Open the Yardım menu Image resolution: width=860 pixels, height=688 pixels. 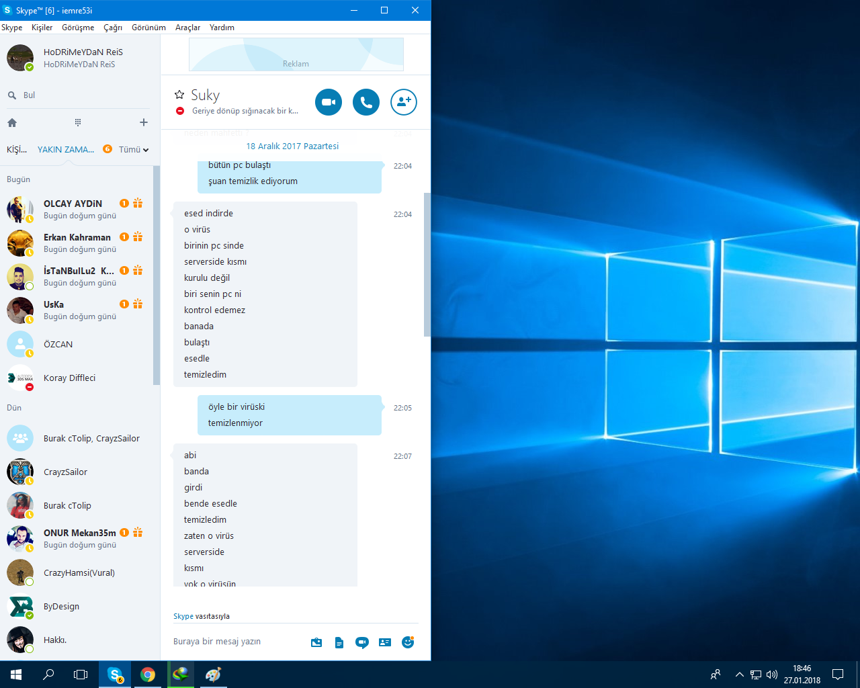point(222,28)
